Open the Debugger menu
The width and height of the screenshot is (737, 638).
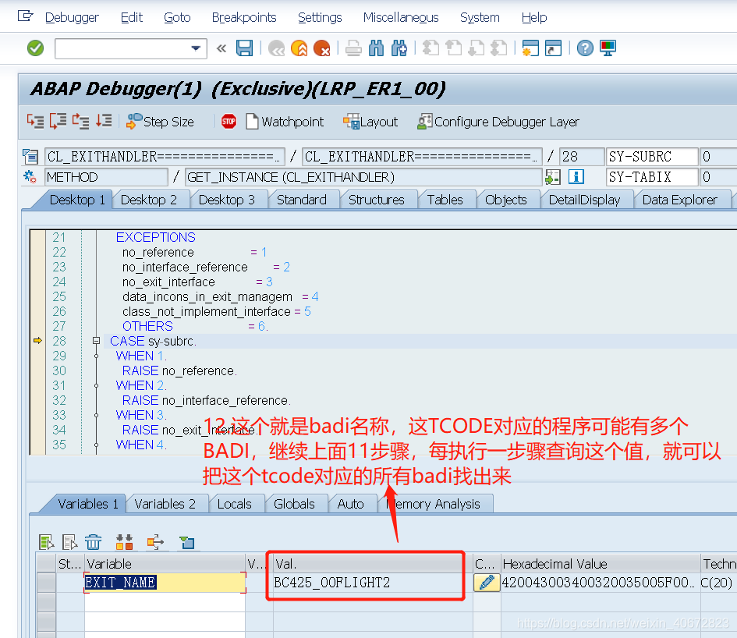[72, 17]
